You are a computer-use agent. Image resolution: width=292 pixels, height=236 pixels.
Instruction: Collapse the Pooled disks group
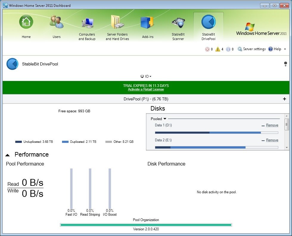tap(165, 119)
